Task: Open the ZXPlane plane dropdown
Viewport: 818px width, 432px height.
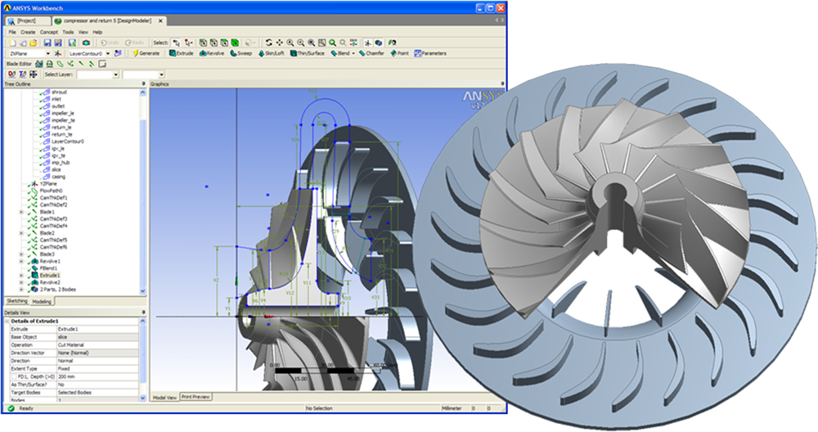Action: click(48, 53)
